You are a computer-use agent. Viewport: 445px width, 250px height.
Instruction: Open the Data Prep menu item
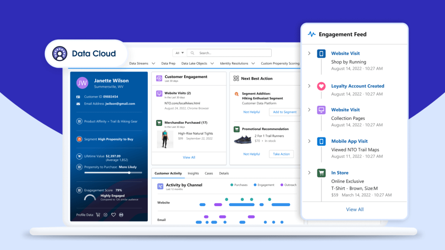[x=168, y=63]
